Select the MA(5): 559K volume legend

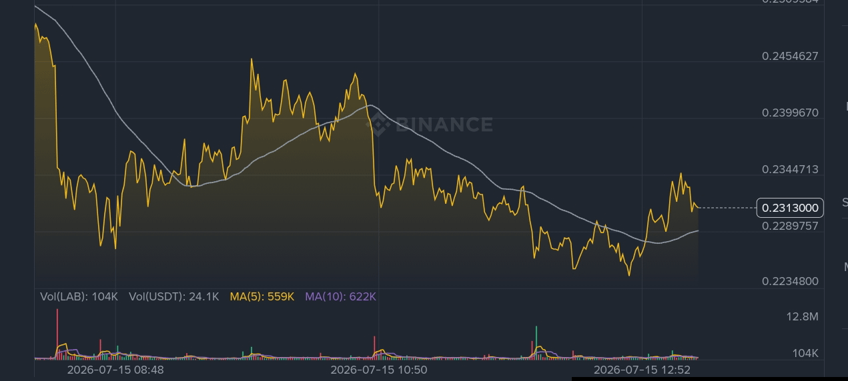(x=262, y=296)
